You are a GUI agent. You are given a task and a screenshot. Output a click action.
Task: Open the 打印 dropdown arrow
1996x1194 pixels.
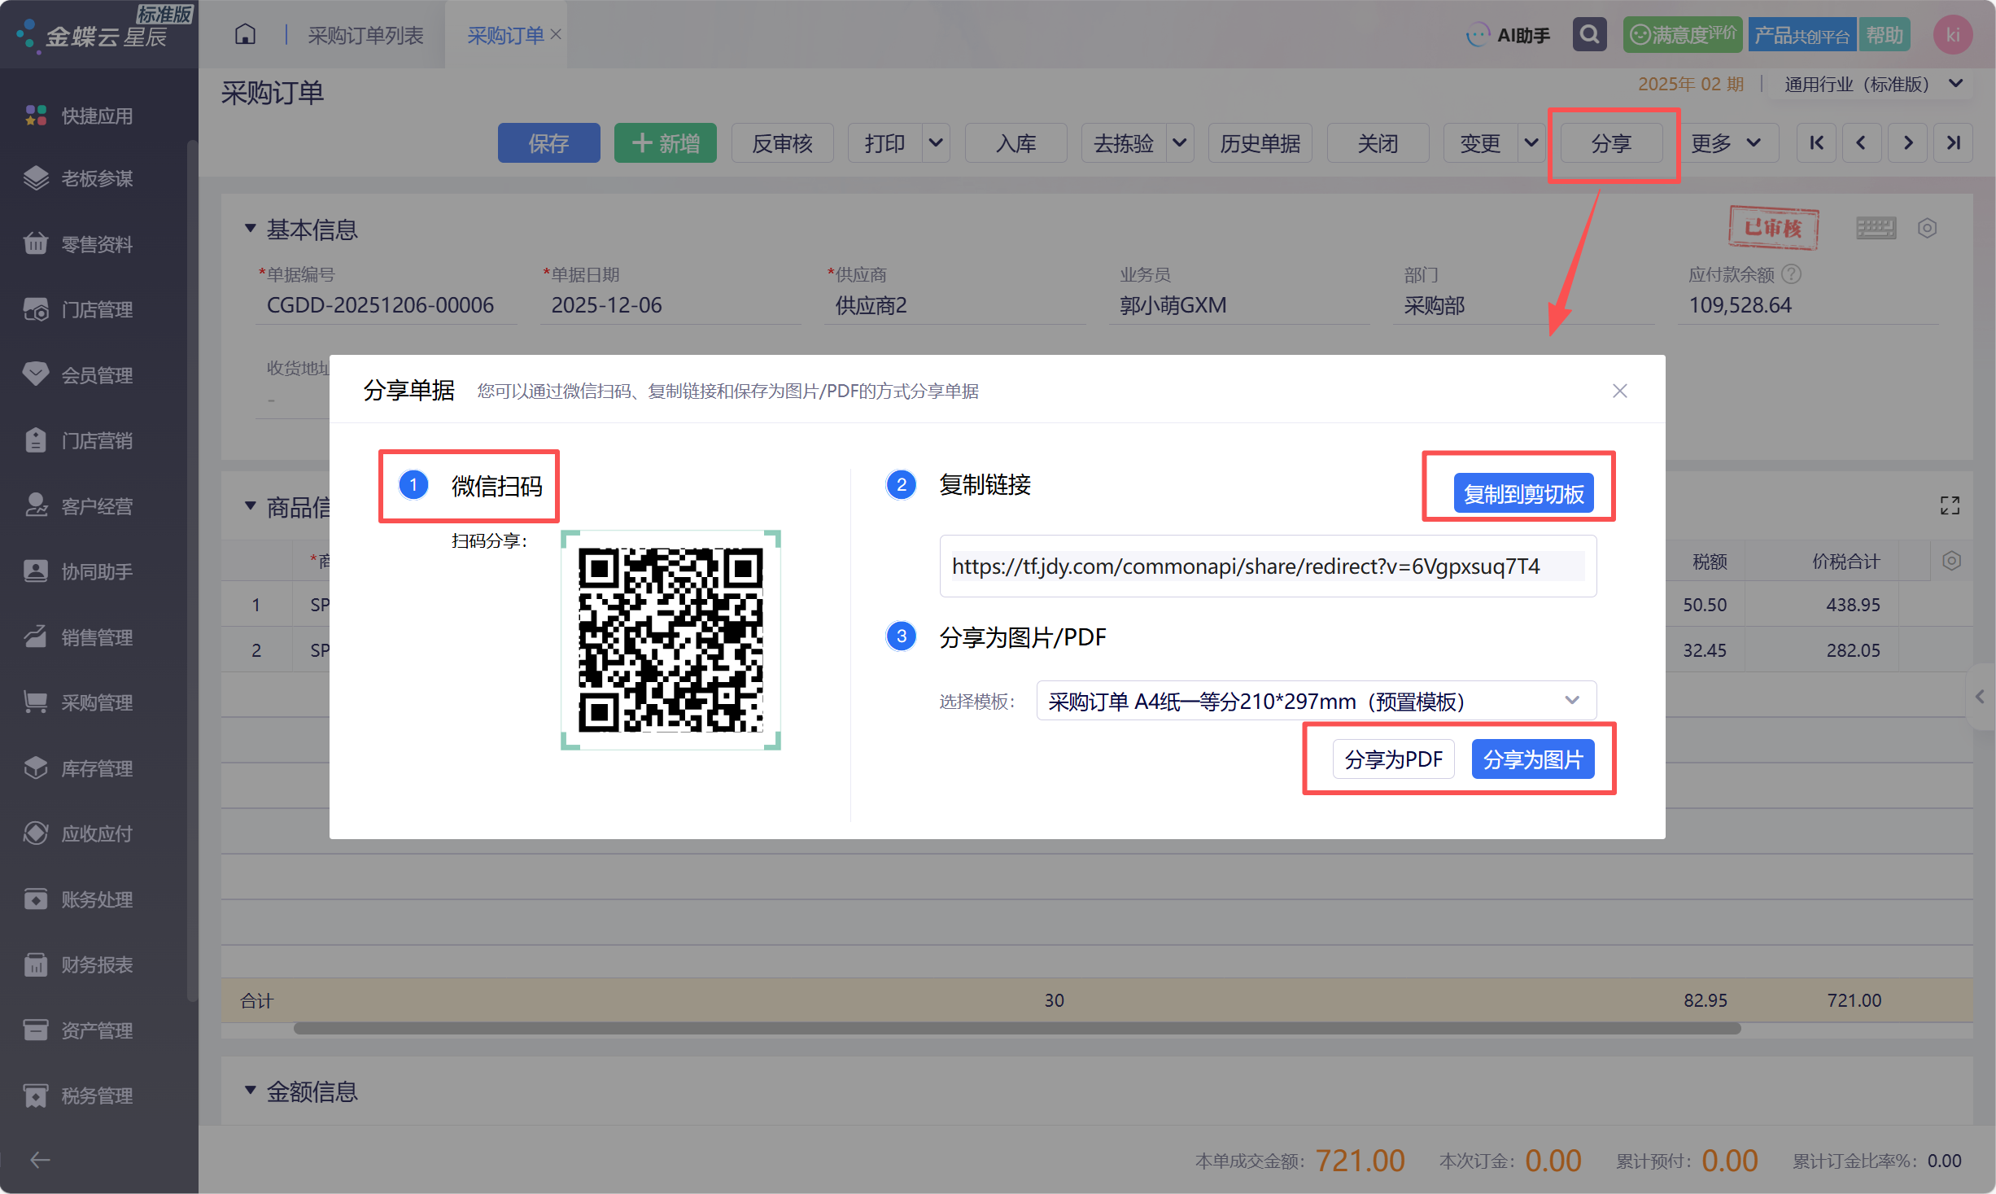pos(936,143)
